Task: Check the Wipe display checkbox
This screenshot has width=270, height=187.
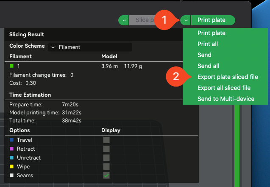Action: tap(106, 166)
